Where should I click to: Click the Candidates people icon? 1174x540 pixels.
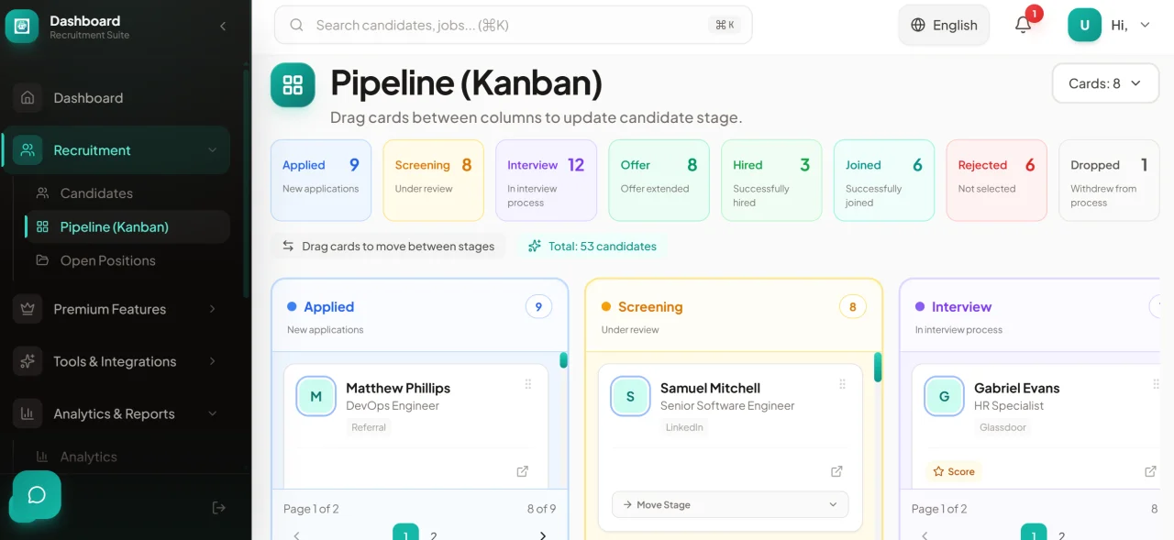pos(42,193)
